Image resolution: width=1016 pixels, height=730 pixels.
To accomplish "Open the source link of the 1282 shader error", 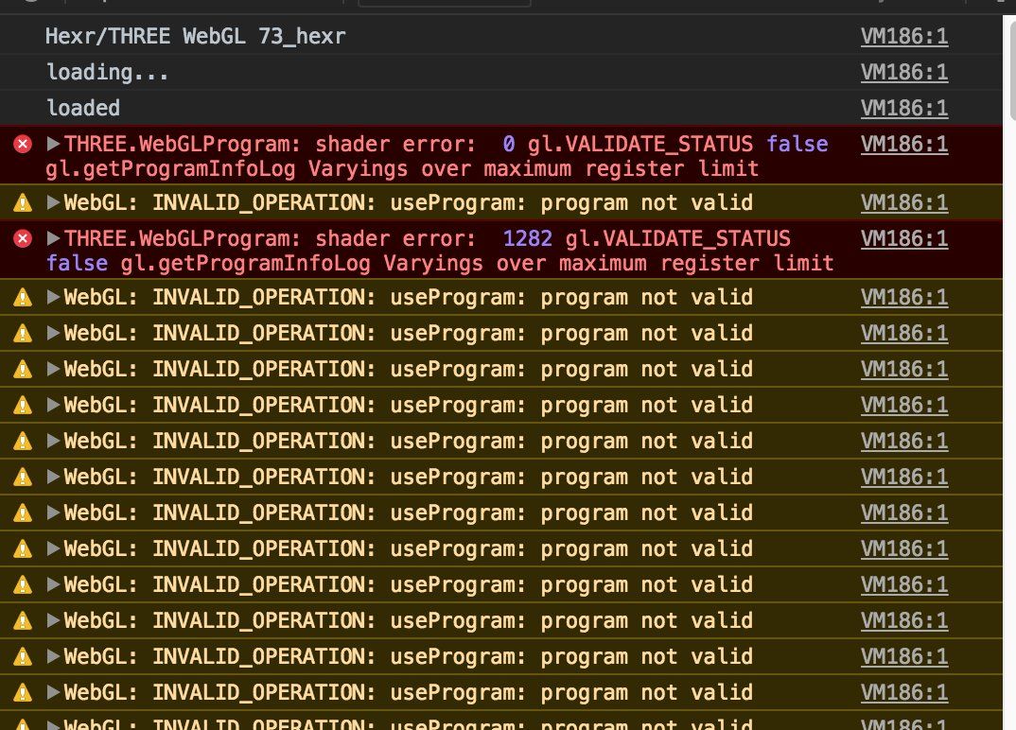I will (x=903, y=238).
